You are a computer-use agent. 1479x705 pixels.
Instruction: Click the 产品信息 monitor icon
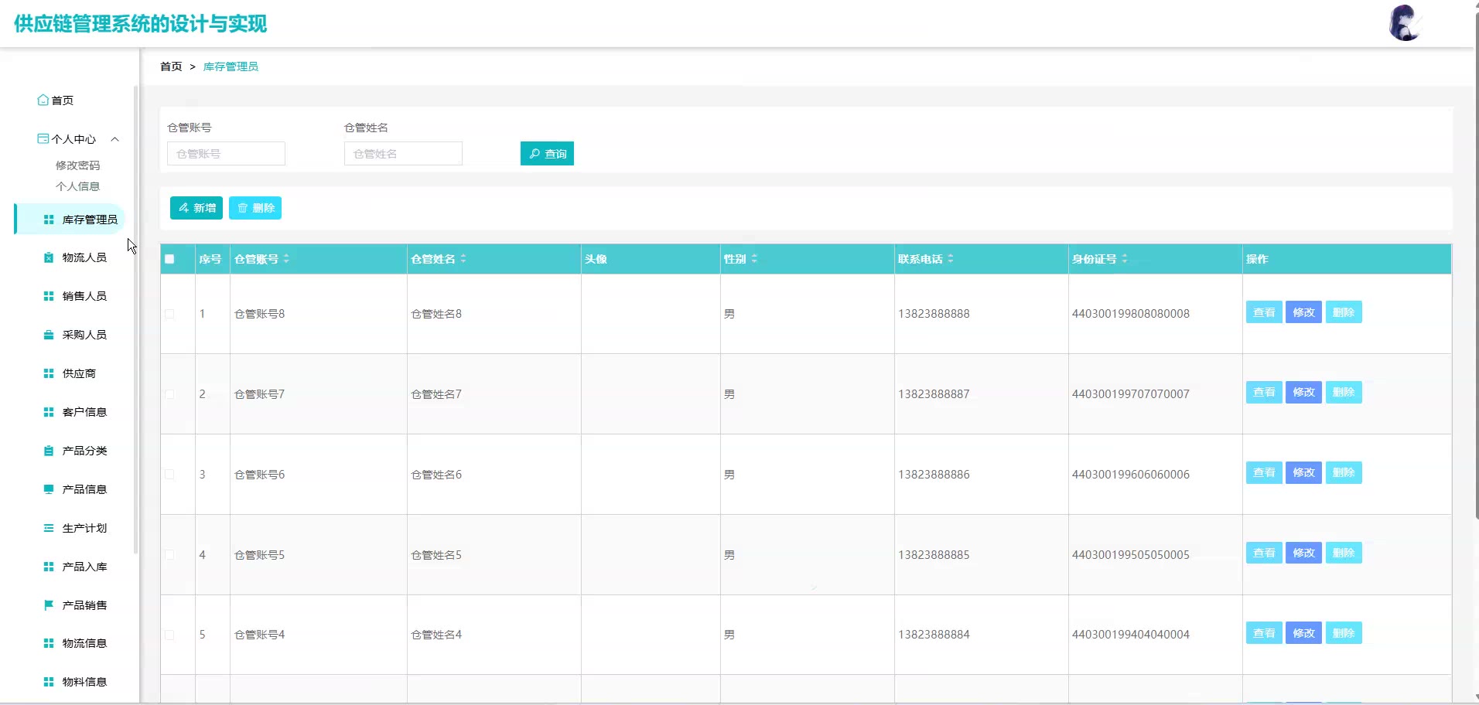[49, 489]
